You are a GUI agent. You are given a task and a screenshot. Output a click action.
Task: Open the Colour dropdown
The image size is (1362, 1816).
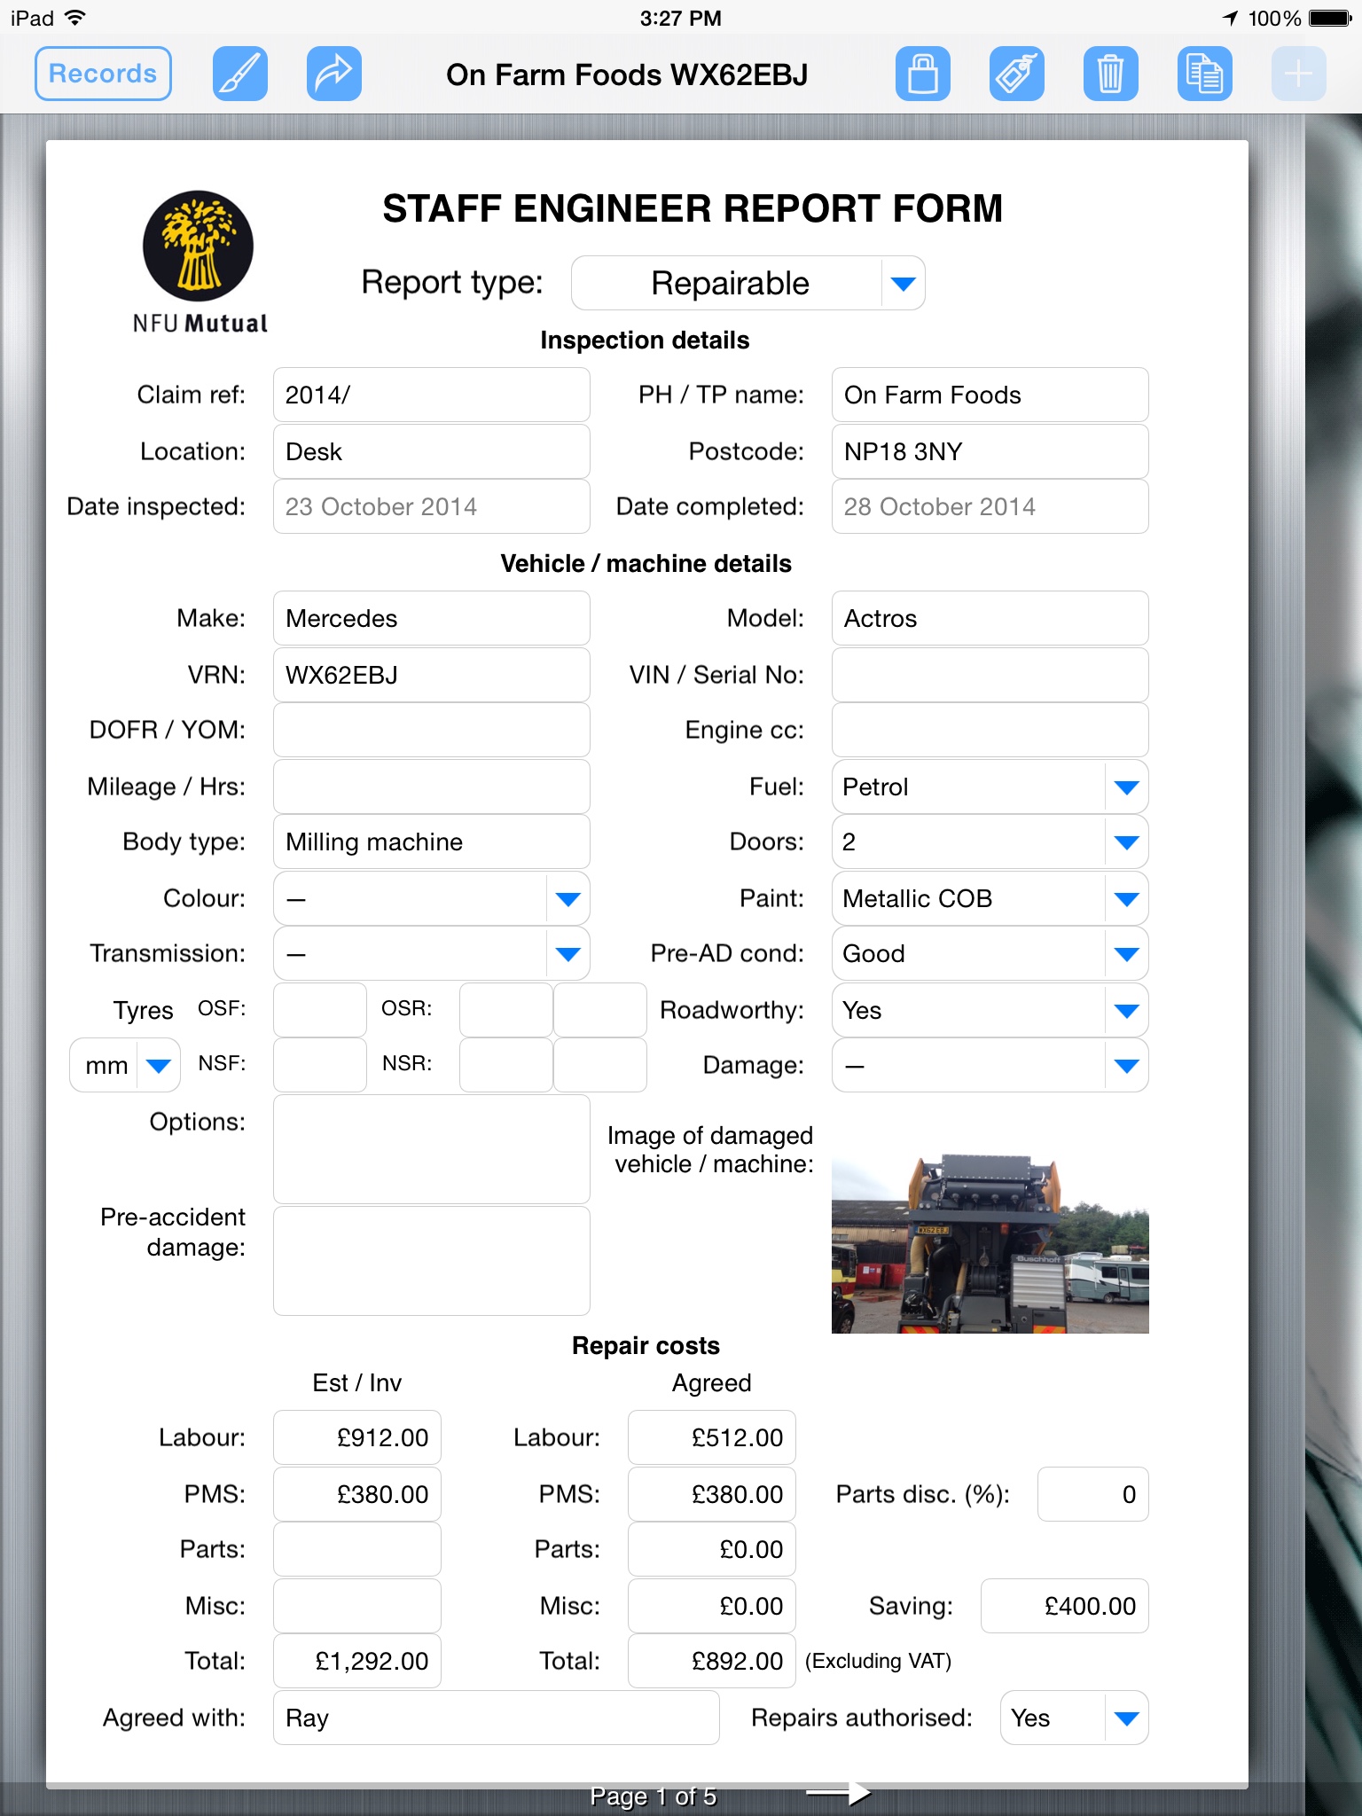[432, 898]
